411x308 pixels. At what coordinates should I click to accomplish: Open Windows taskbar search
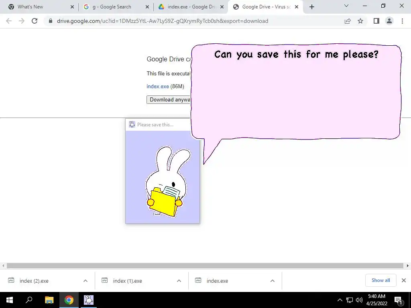pyautogui.click(x=29, y=300)
